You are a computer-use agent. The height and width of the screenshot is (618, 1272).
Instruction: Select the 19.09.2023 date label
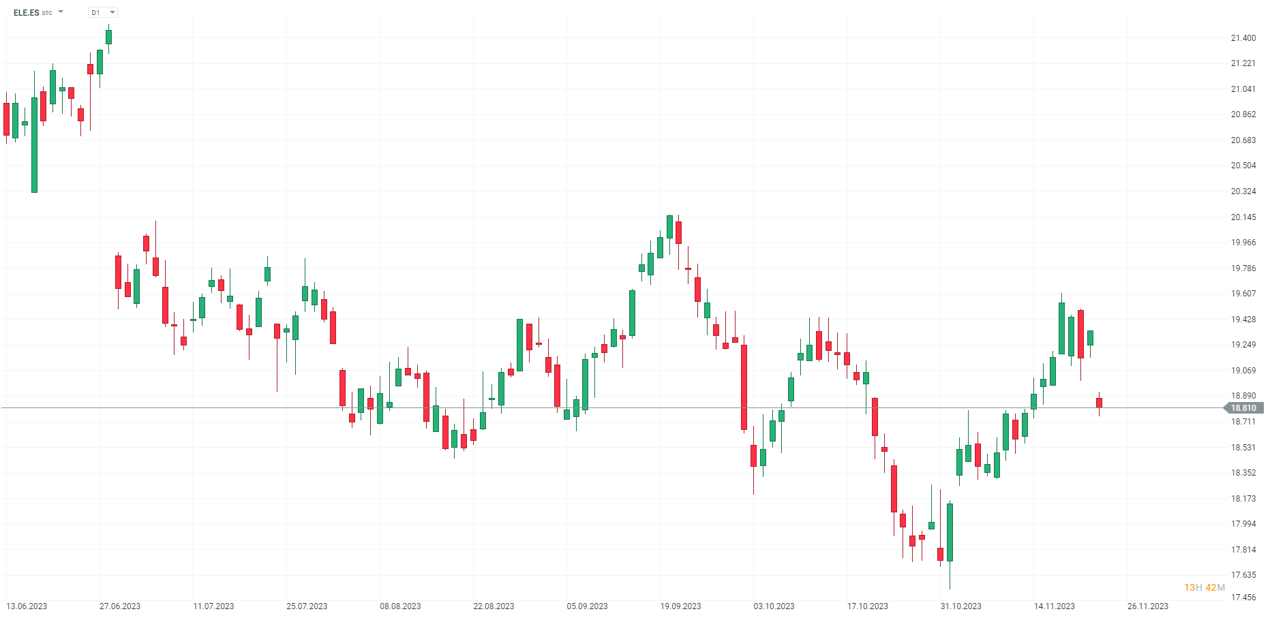[680, 606]
